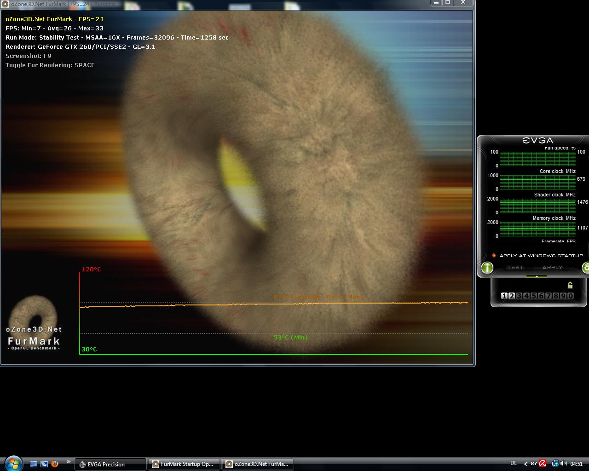Click the Shader clock MHz graph

(537, 206)
